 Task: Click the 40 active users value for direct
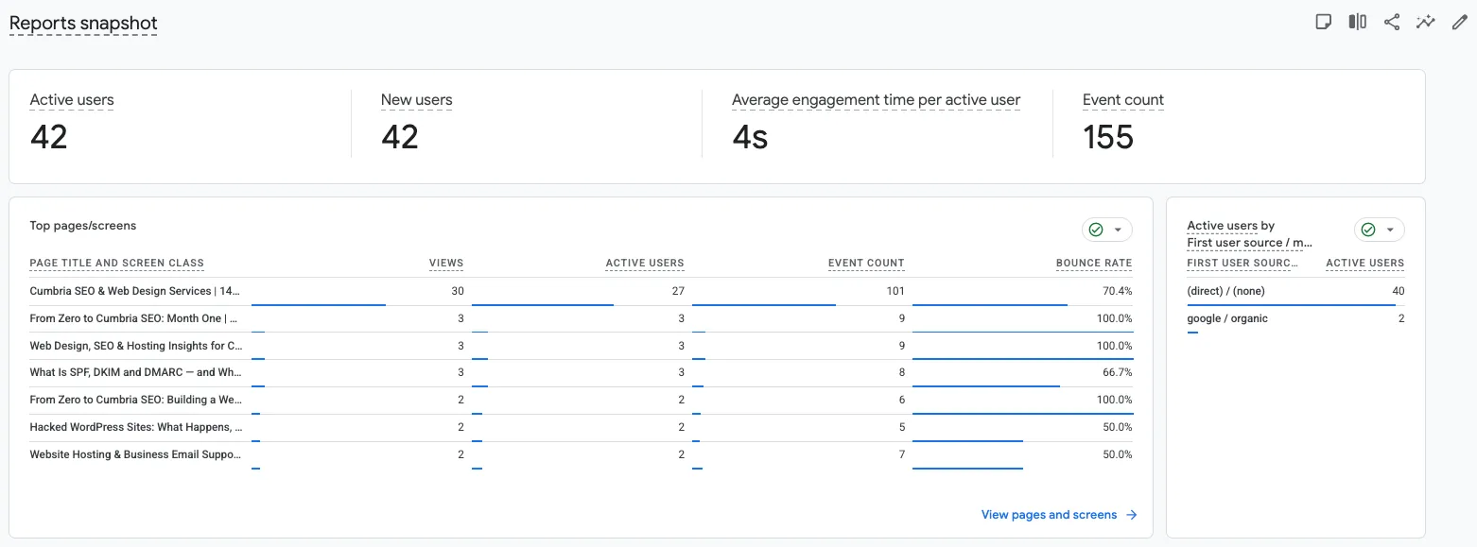click(x=1398, y=291)
